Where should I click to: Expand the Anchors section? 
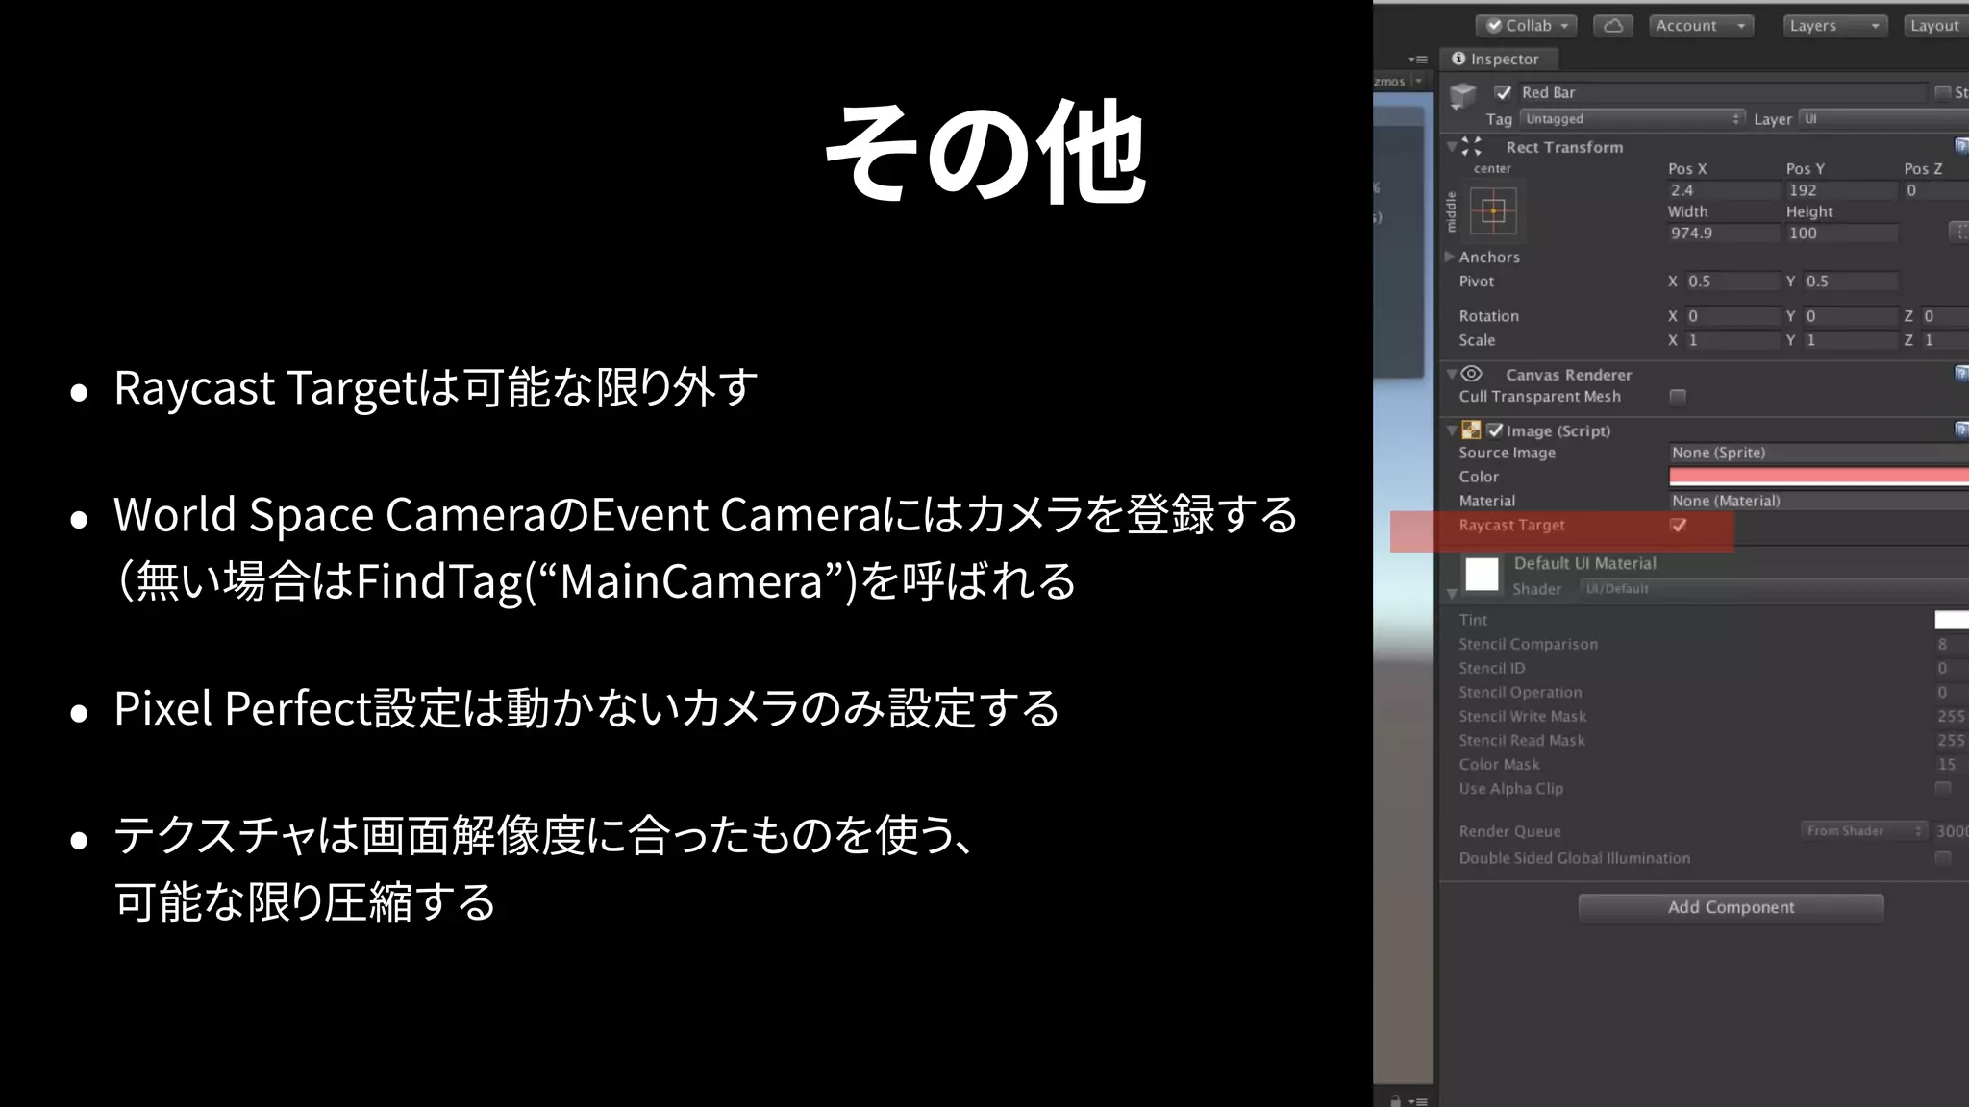pos(1450,257)
